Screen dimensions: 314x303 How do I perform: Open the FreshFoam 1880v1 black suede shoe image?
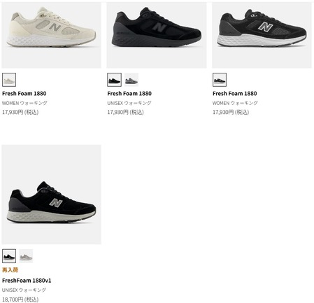pos(51,195)
